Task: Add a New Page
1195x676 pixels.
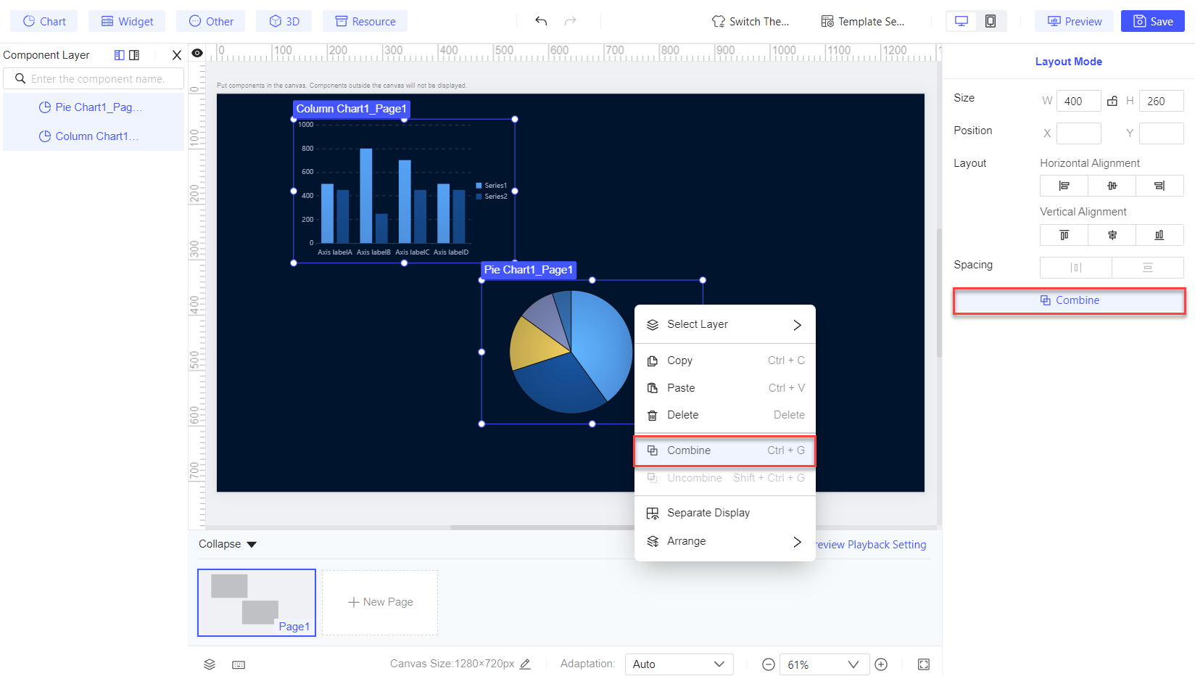Action: pyautogui.click(x=380, y=602)
